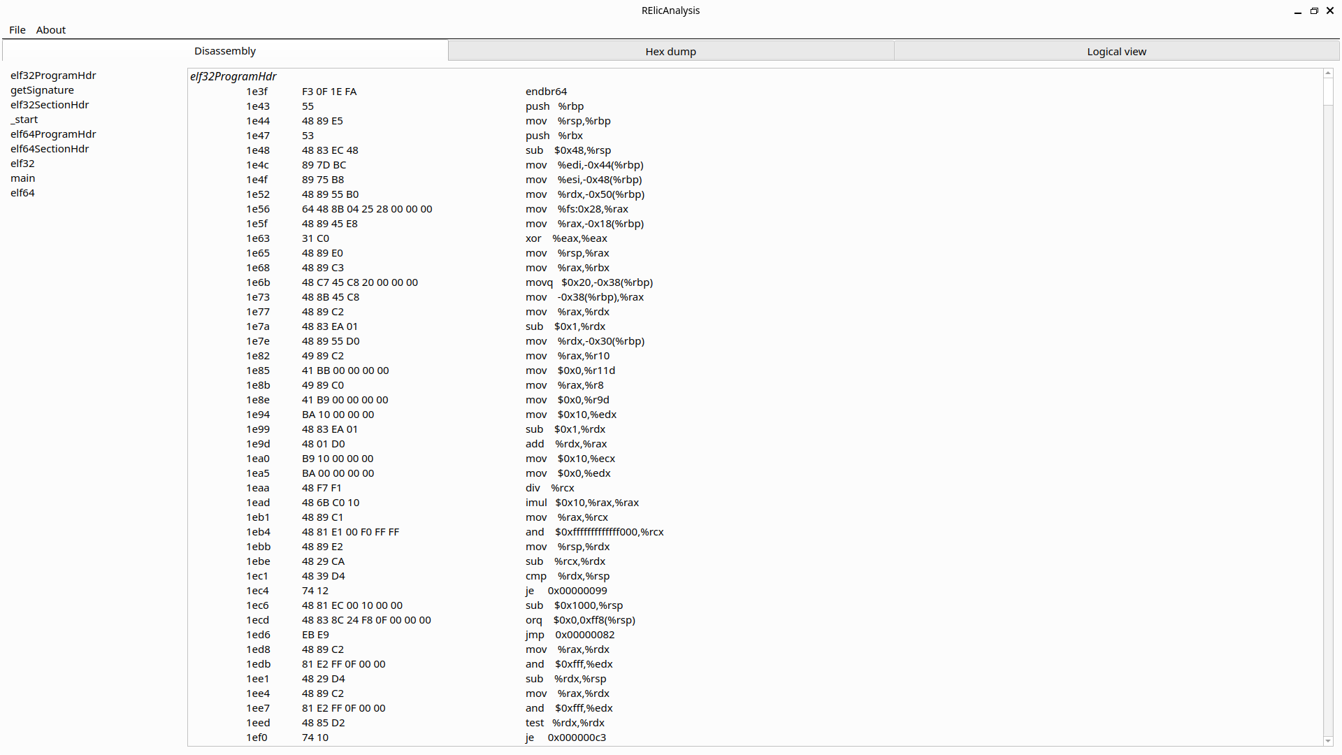1342x755 pixels.
Task: Click the scroll-up arrow of disassembly scrollbar
Action: pyautogui.click(x=1328, y=73)
